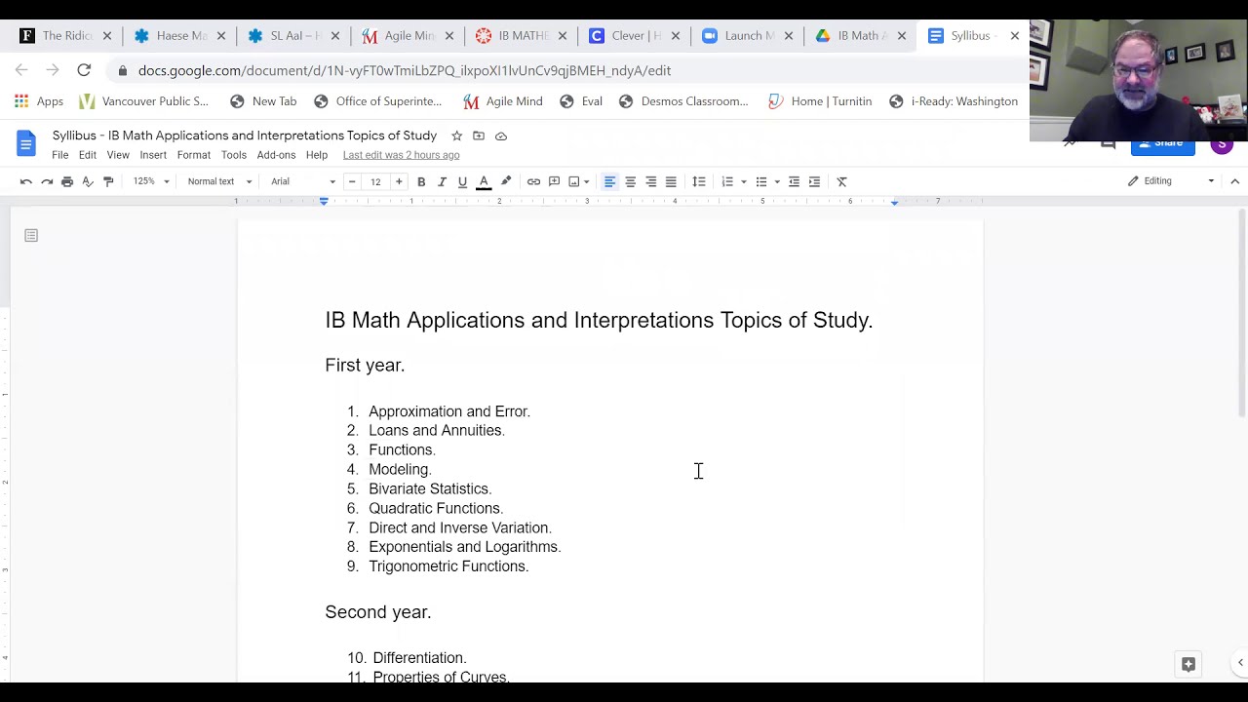Open the Vancouver Public S... bookmark

[x=144, y=101]
